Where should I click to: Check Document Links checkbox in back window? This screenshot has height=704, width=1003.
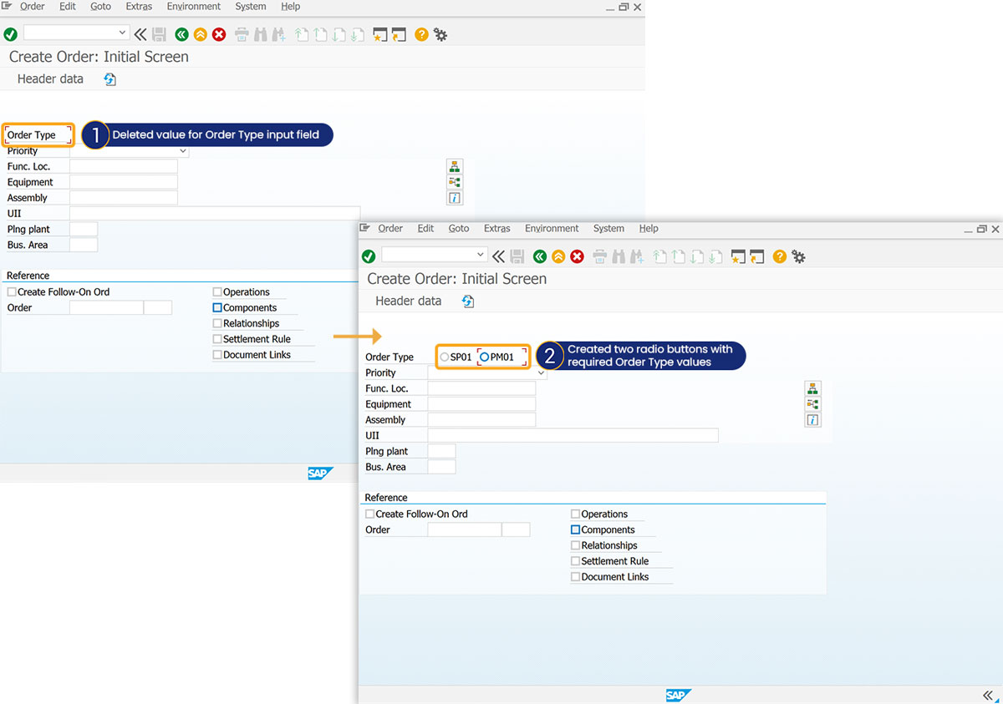coord(217,355)
